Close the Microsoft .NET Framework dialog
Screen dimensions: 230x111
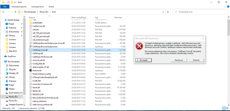click(x=203, y=39)
